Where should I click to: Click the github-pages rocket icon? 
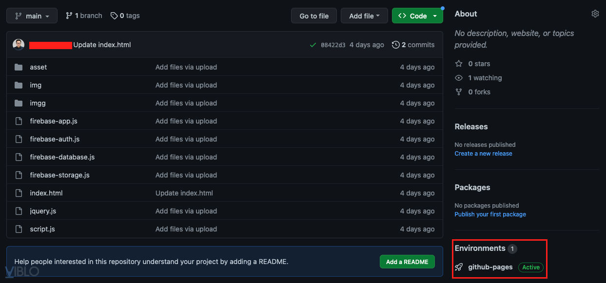coord(459,267)
